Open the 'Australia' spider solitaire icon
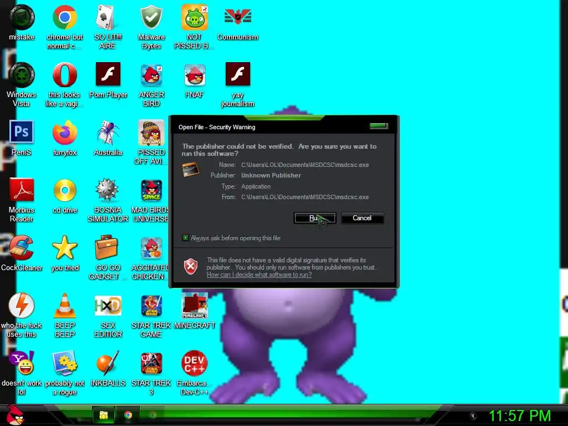The image size is (568, 426). tap(108, 132)
